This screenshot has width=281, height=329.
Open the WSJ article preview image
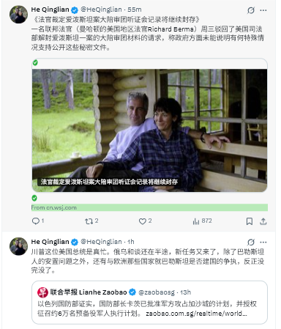149,130
